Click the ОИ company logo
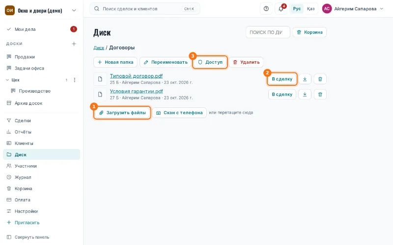Image resolution: width=393 pixels, height=245 pixels. (10, 10)
